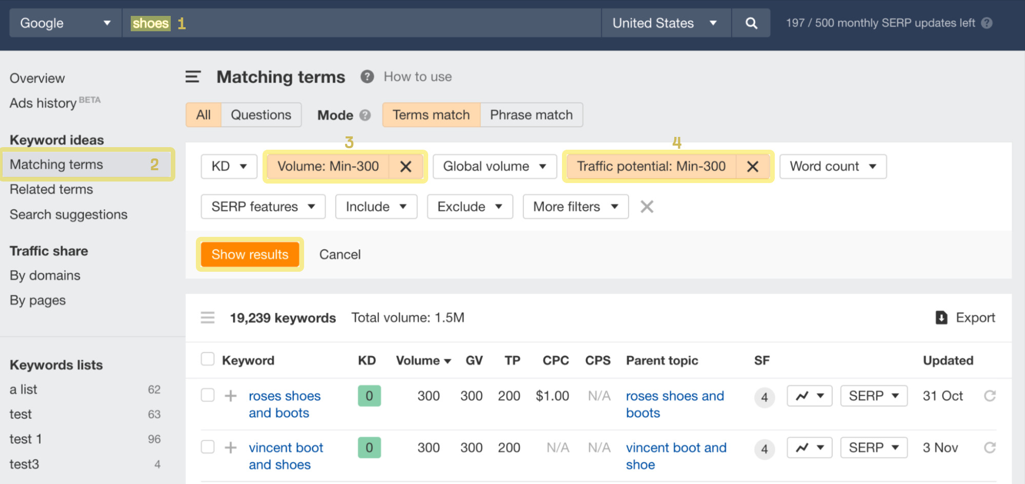
Task: Switch to the Questions tab
Action: pos(261,115)
